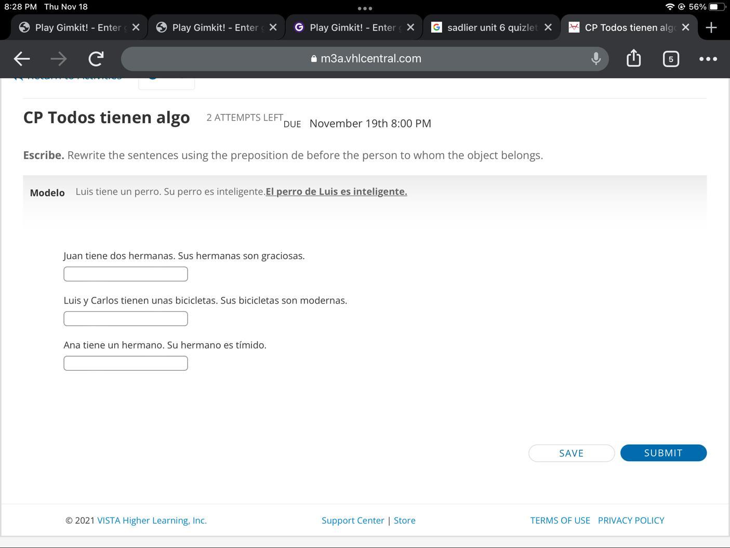
Task: Close the CP Todos tienen algo tab
Action: coord(685,28)
